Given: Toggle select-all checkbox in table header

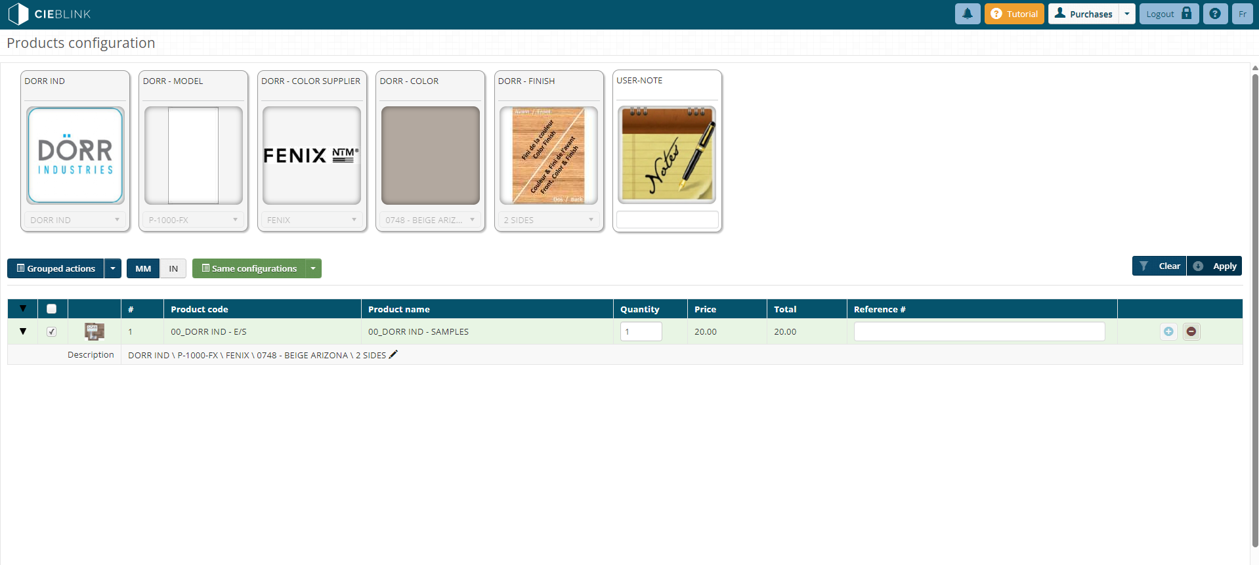Looking at the screenshot, I should (x=52, y=308).
